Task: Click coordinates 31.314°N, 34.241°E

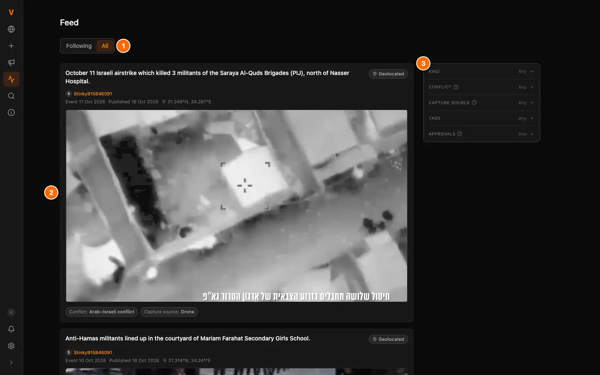Action: tap(187, 360)
